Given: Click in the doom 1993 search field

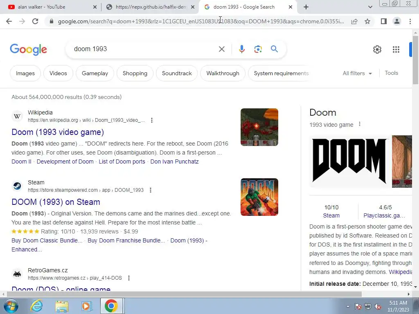Looking at the screenshot, I should pos(144,49).
